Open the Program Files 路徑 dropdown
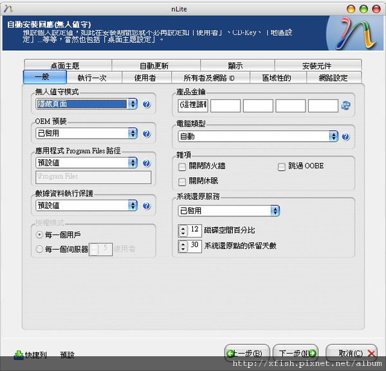386x371 pixels. [86, 163]
